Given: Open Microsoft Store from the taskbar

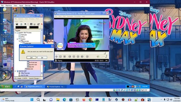Looking at the screenshot, I should click(x=71, y=99).
